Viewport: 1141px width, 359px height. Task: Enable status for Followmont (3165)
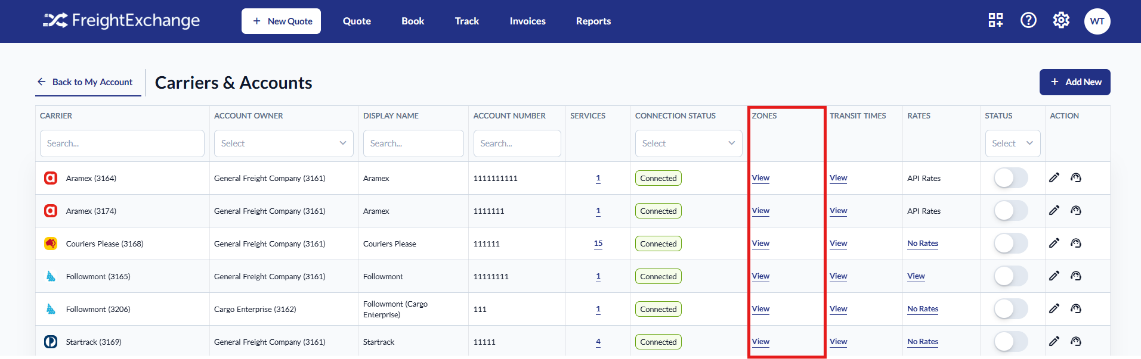click(1010, 276)
